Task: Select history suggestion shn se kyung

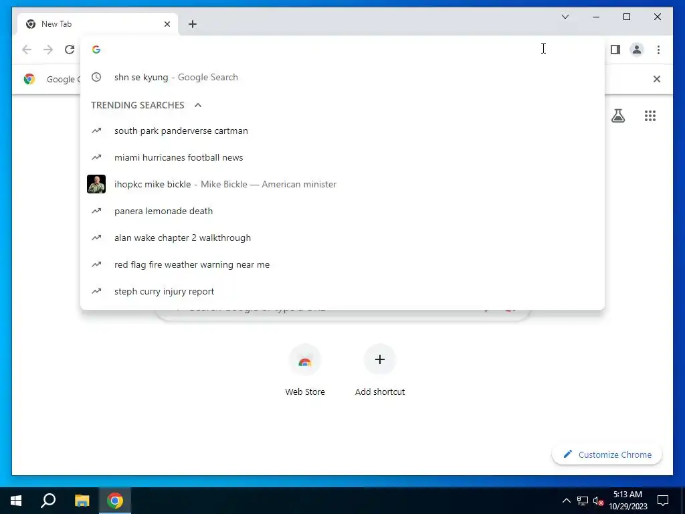Action: pyautogui.click(x=342, y=78)
